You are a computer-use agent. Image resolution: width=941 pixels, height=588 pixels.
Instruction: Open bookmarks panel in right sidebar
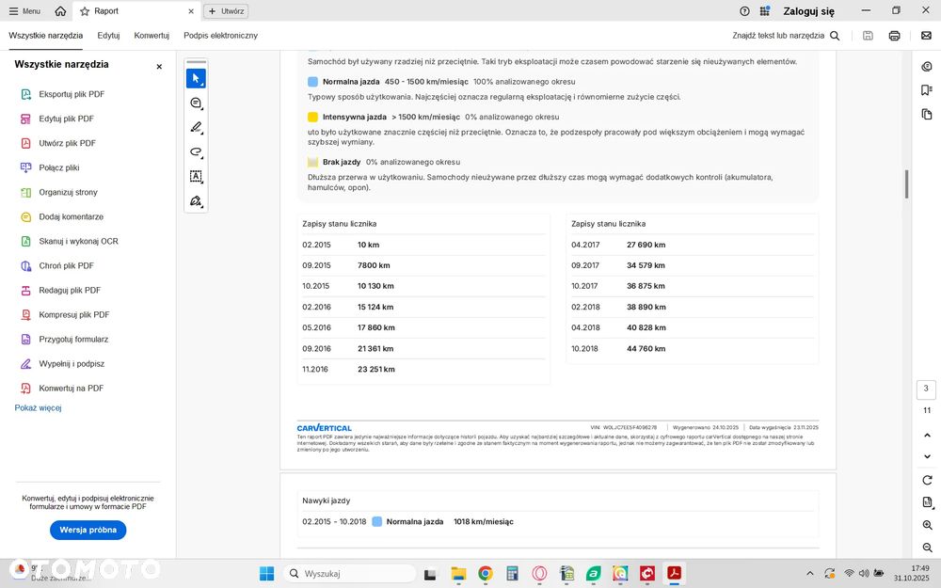(x=927, y=90)
